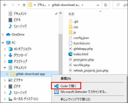
Task: Collapse the PC tree node
Action: click(x=3, y=43)
